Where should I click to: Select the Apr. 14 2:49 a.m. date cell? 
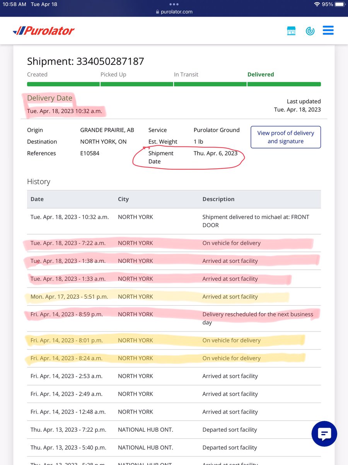coord(67,394)
